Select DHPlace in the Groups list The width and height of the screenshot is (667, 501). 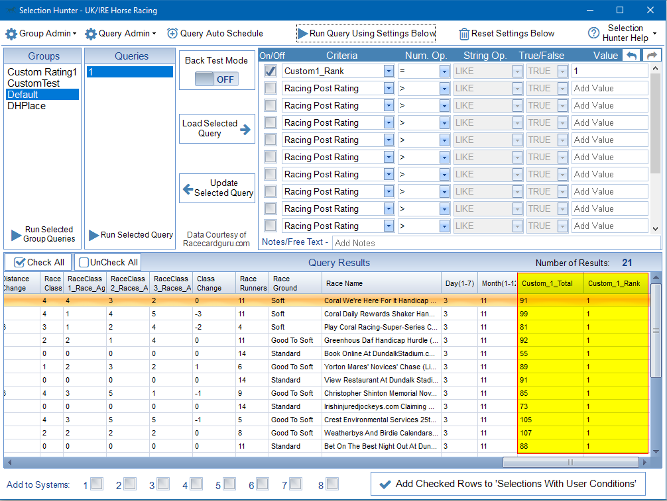point(27,106)
